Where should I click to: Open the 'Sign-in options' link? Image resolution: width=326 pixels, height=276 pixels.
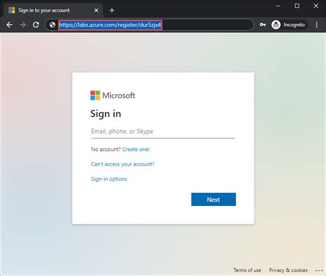pyautogui.click(x=109, y=179)
